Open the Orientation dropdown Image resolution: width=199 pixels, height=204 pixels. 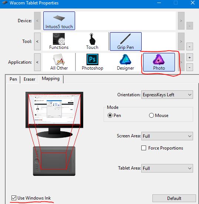pos(167,95)
